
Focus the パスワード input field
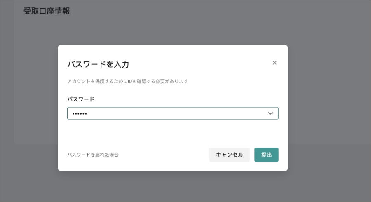pyautogui.click(x=173, y=113)
